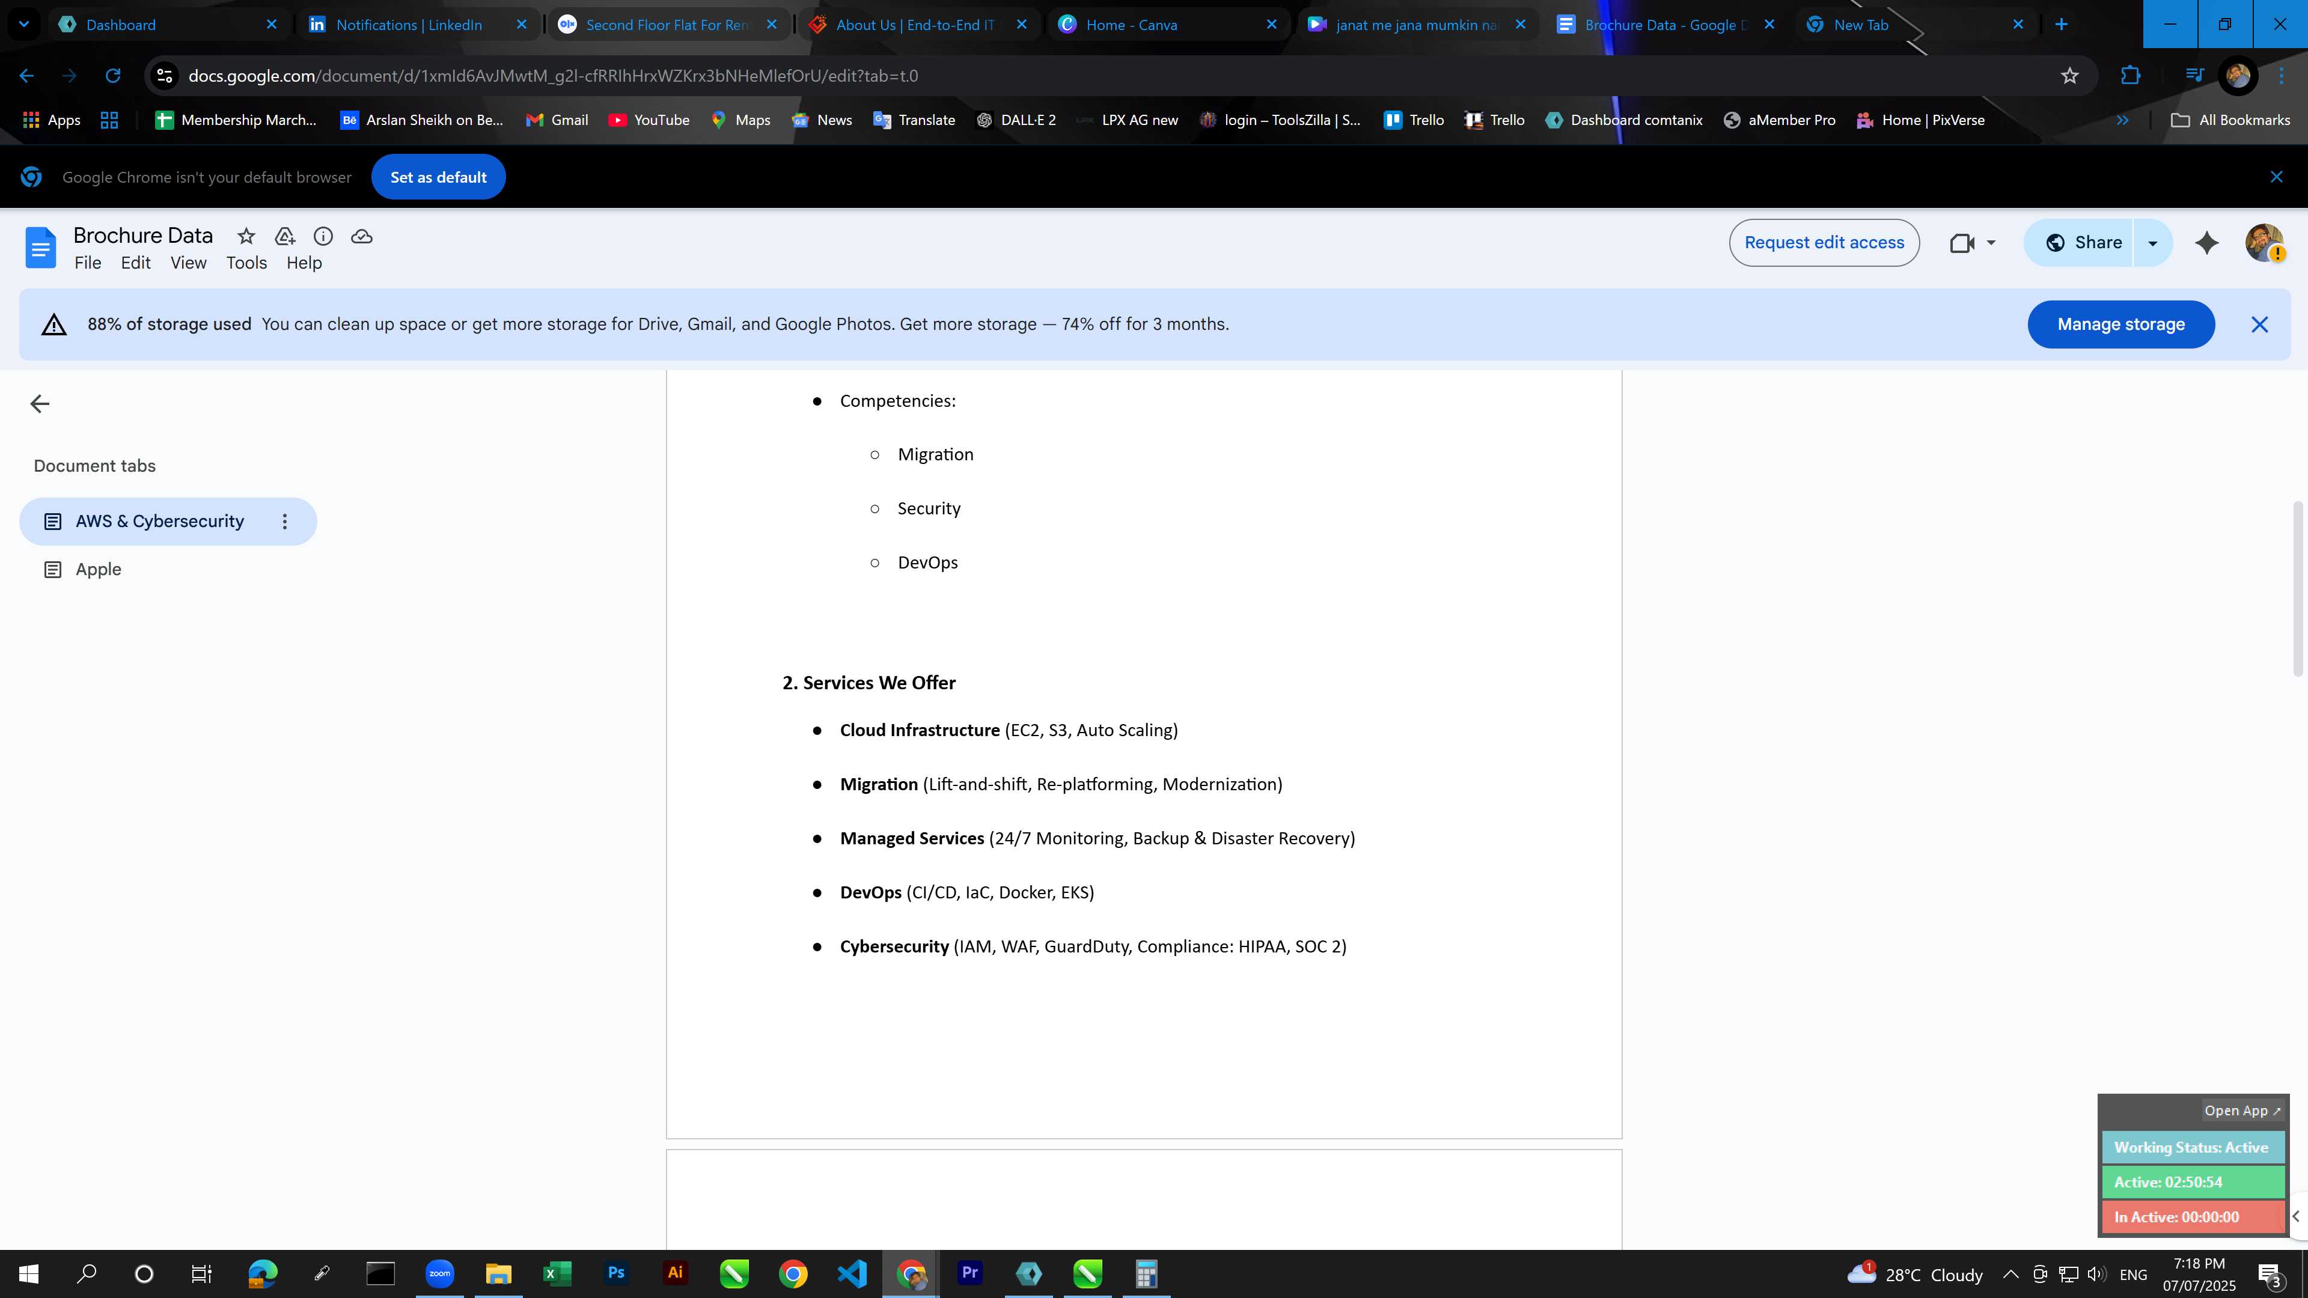The height and width of the screenshot is (1298, 2308).
Task: Open media controls icon in Chrome toolbar
Action: click(2194, 76)
